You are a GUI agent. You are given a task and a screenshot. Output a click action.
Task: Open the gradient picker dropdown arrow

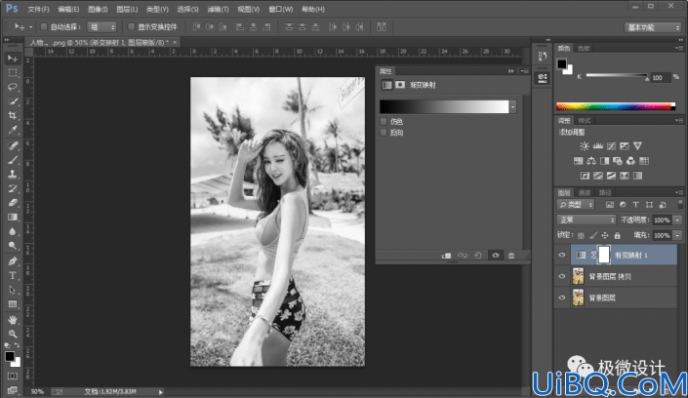click(513, 106)
